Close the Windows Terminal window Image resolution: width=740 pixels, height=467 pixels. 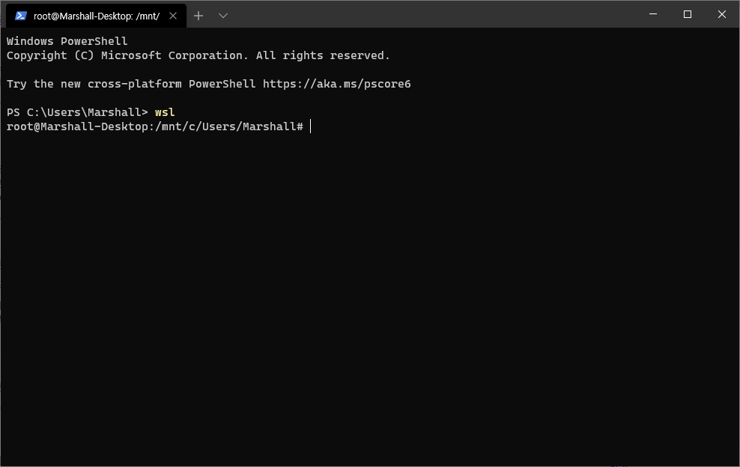pyautogui.click(x=722, y=14)
